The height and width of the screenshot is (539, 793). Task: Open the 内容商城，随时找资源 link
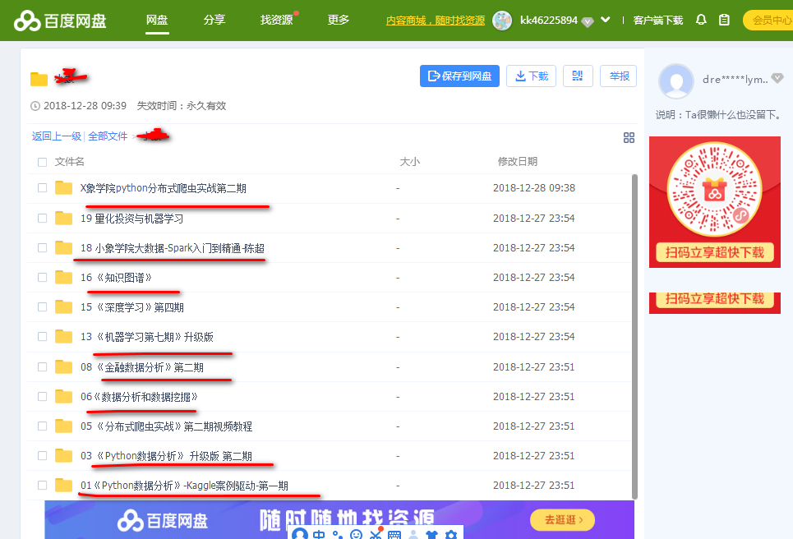click(435, 21)
